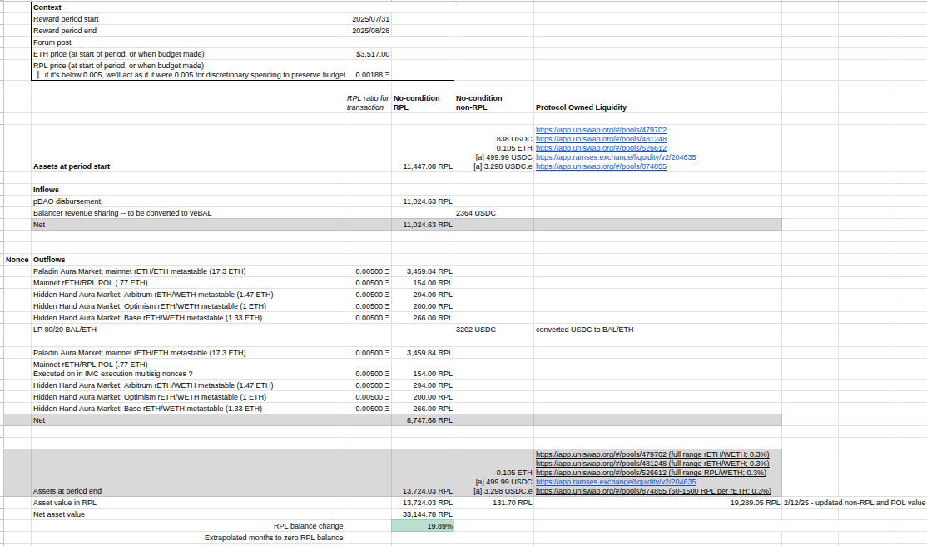This screenshot has width=927, height=546.
Task: Open Uniswap pools/526612 link beside 0.105 ETH at period start
Action: click(x=601, y=148)
